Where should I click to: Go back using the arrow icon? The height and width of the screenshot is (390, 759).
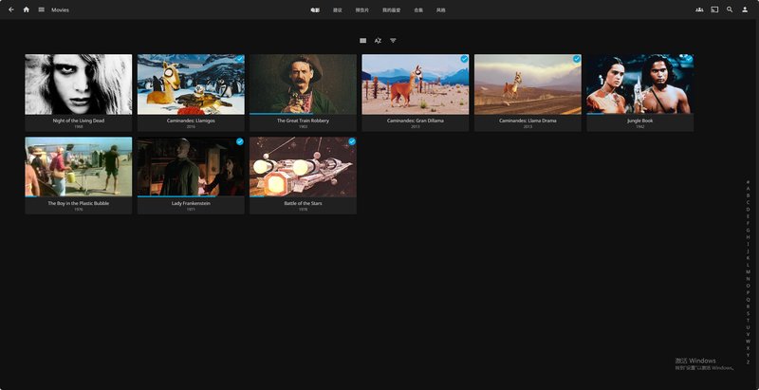(10, 9)
